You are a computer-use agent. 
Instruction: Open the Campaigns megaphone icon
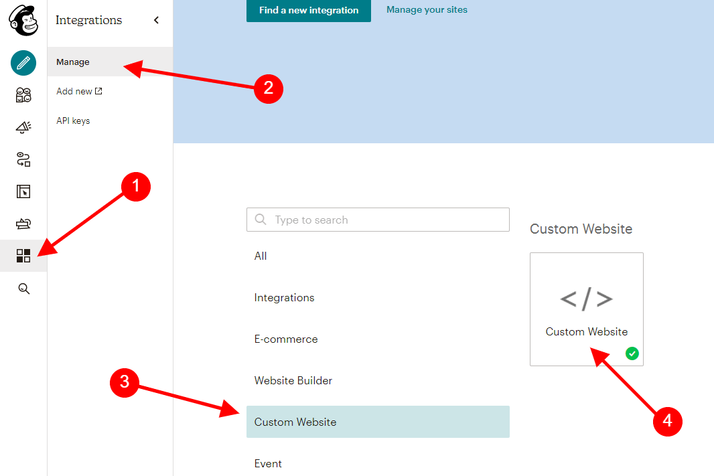tap(23, 127)
